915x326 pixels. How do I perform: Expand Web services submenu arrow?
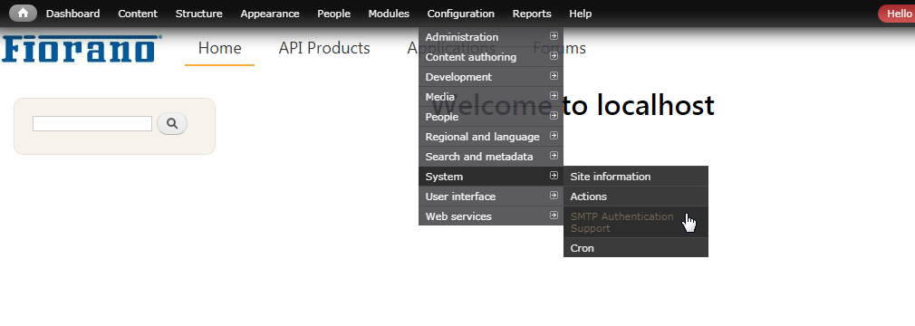[554, 216]
